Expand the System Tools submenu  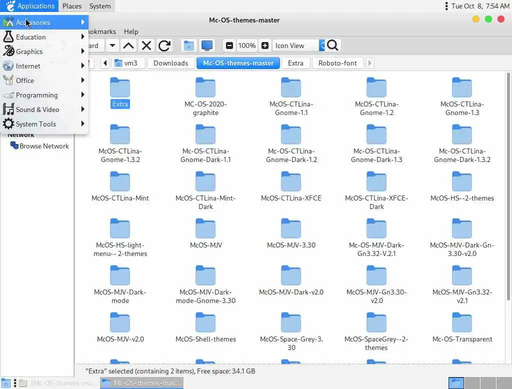tap(44, 124)
